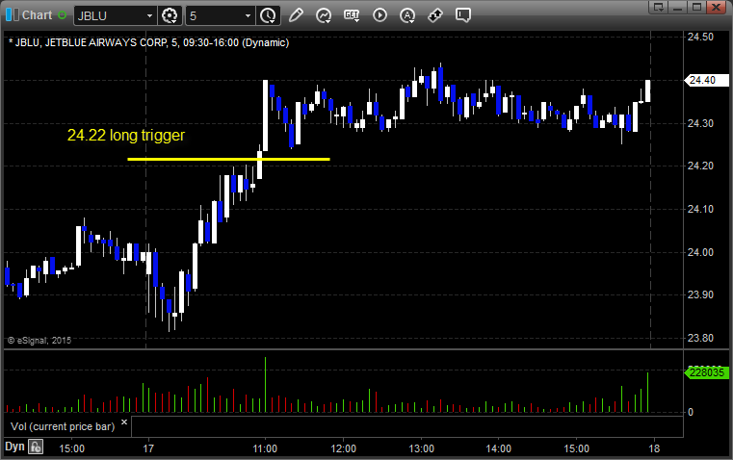Close the Vol (current price bar) study tab
The width and height of the screenshot is (733, 460).
tap(124, 422)
